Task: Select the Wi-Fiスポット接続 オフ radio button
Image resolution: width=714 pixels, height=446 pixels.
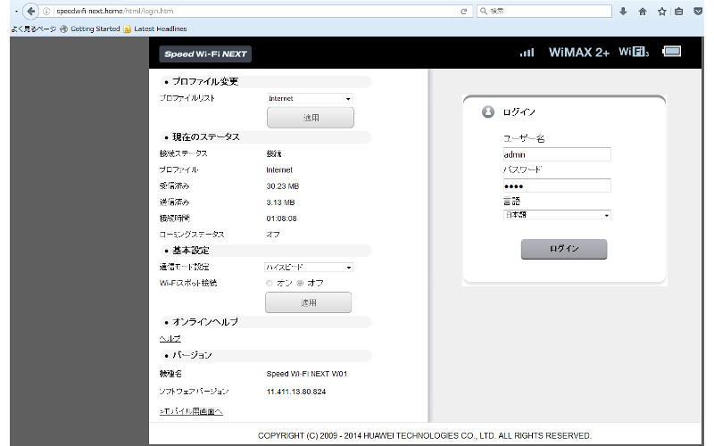Action: coord(300,283)
